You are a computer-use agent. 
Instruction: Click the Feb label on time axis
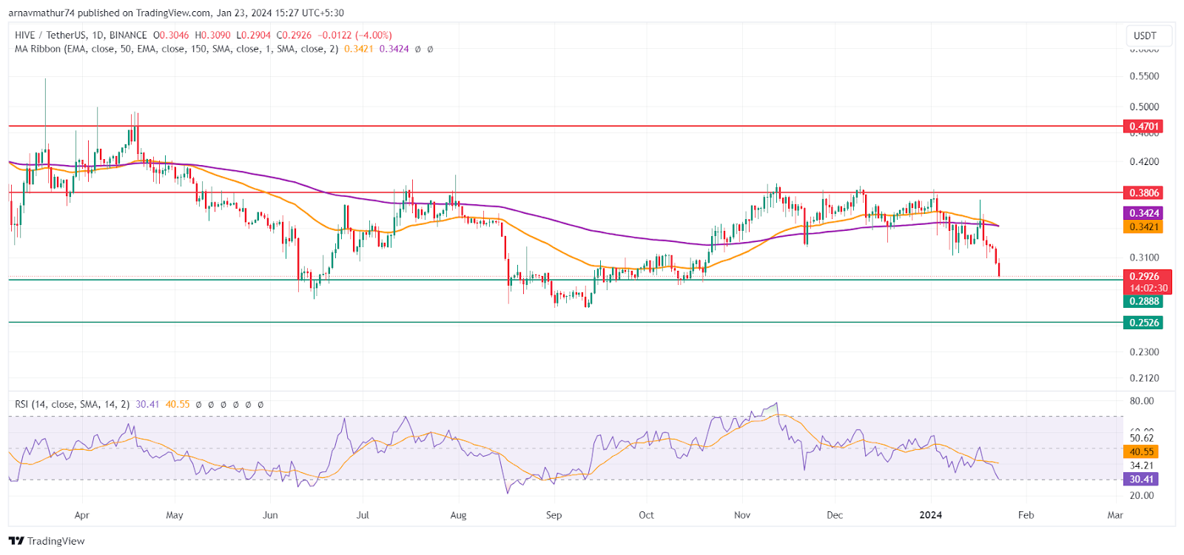click(1026, 515)
